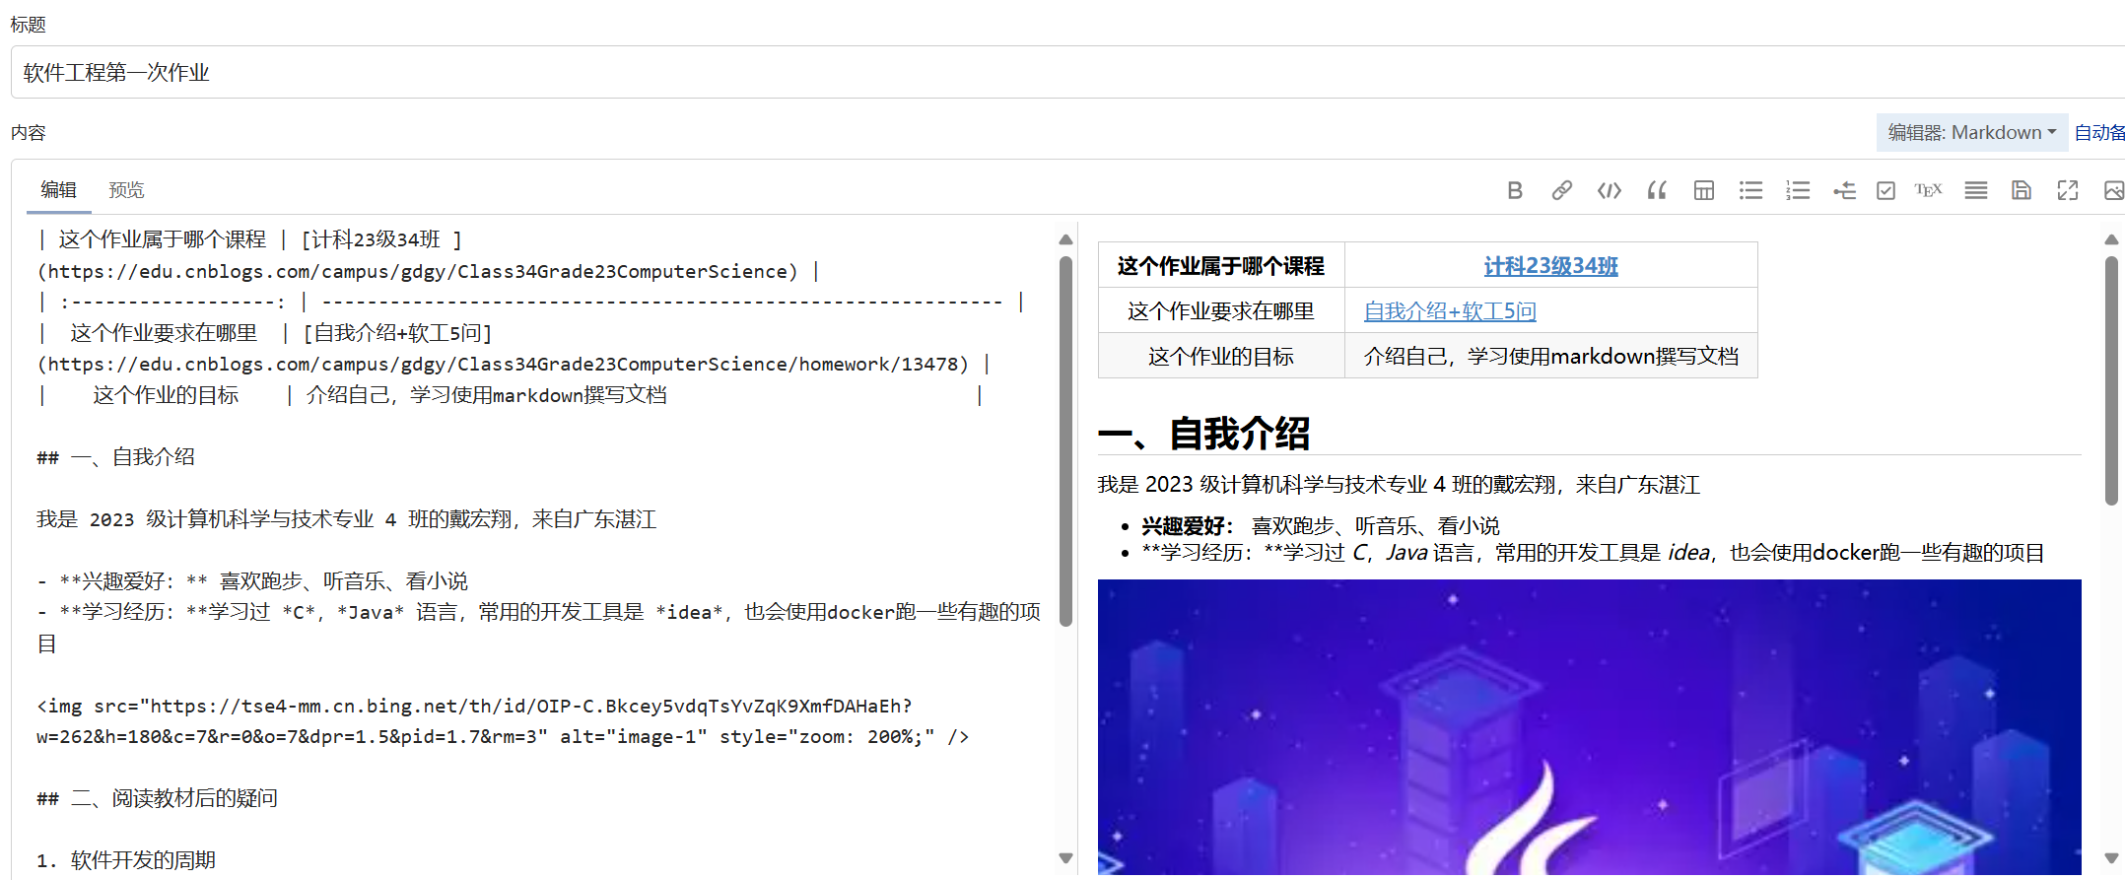This screenshot has height=880, width=2125.
Task: Click the preview pane's vertical scrollbar thumb
Action: [x=2111, y=380]
